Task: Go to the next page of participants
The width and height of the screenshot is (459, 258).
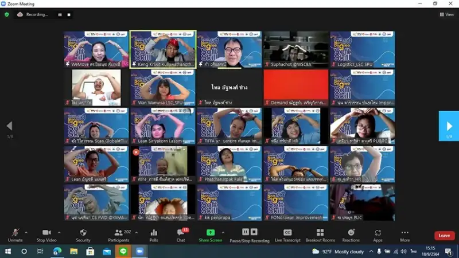Action: coord(449,126)
